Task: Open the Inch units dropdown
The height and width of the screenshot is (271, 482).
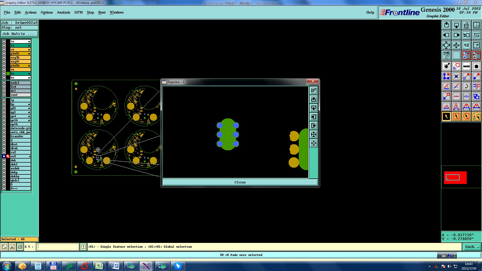Action: point(472,247)
